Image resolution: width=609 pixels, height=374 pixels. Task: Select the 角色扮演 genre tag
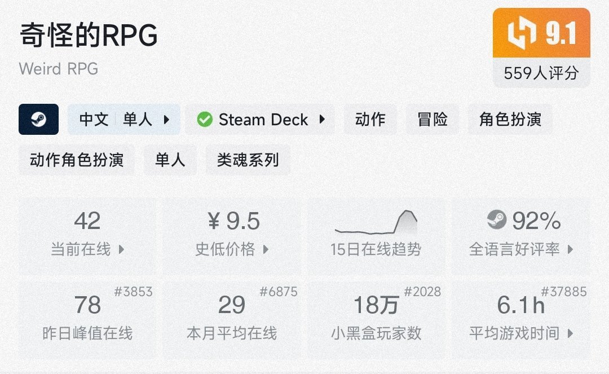(510, 120)
